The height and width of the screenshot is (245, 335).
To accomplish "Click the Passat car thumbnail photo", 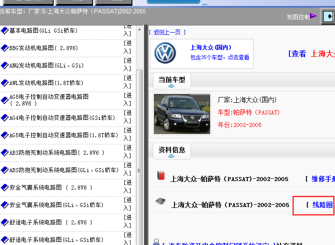I will click(182, 114).
